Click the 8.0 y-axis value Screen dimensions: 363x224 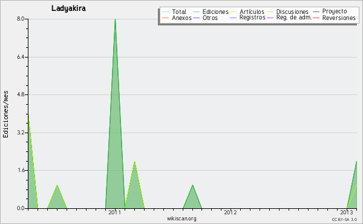tap(21, 19)
